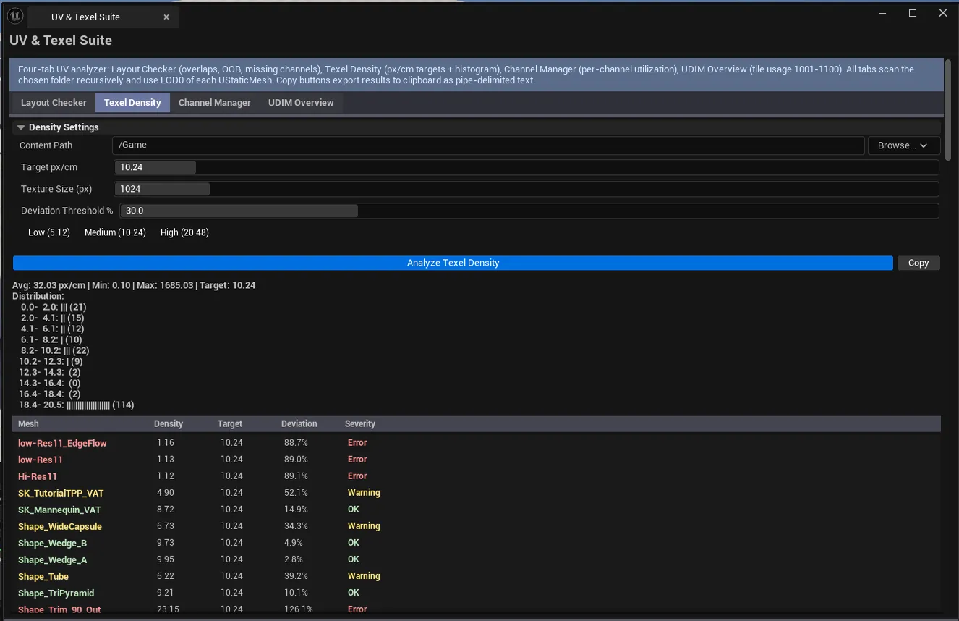Click the Texture Size (px) slider field

tap(527, 189)
